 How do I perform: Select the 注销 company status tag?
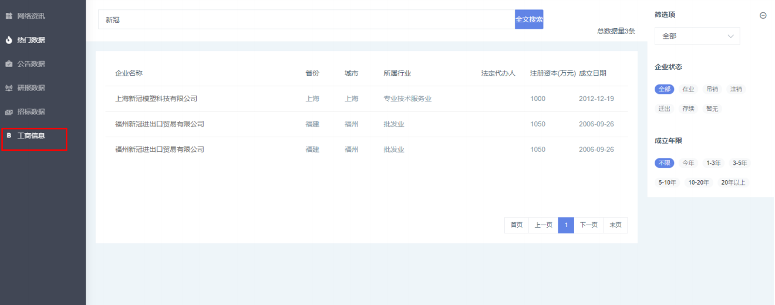coord(736,89)
